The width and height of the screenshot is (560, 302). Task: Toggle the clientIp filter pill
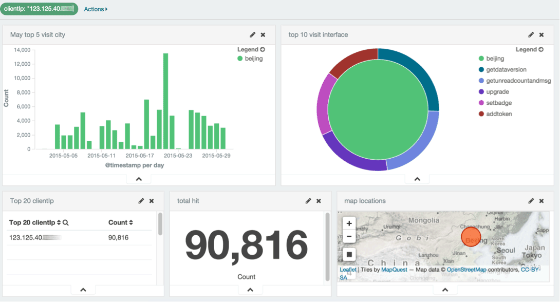click(39, 9)
